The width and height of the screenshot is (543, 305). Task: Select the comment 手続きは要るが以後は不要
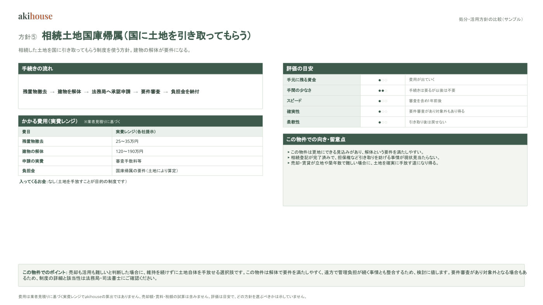pos(432,90)
